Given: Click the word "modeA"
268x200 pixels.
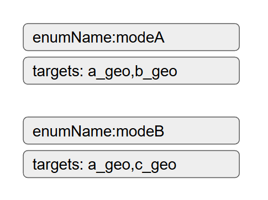Looking at the screenshot, I should coord(140,38).
